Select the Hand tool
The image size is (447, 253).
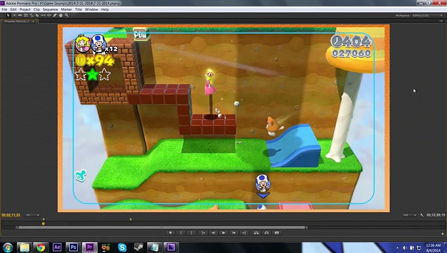(61, 15)
